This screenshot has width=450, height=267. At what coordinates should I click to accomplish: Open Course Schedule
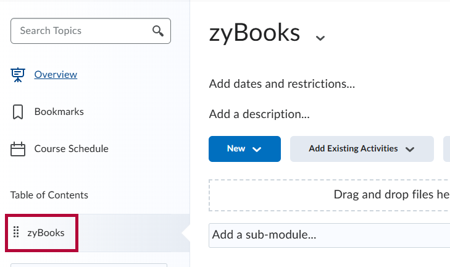(71, 149)
